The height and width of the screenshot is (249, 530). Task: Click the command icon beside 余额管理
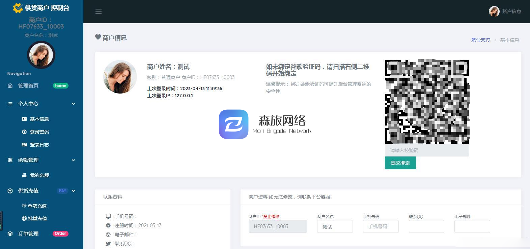point(10,160)
